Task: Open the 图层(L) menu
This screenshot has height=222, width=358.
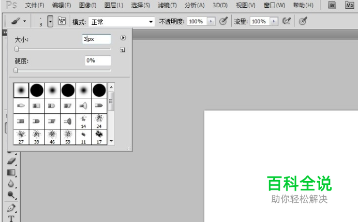Action: pos(114,5)
